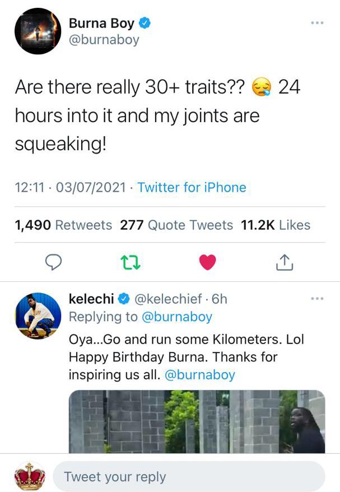Open Burna Boy's profile picture
Image resolution: width=340 pixels, height=492 pixels.
[38, 31]
